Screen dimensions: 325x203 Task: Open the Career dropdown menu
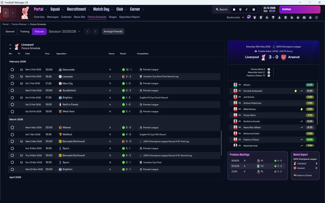tap(137, 9)
